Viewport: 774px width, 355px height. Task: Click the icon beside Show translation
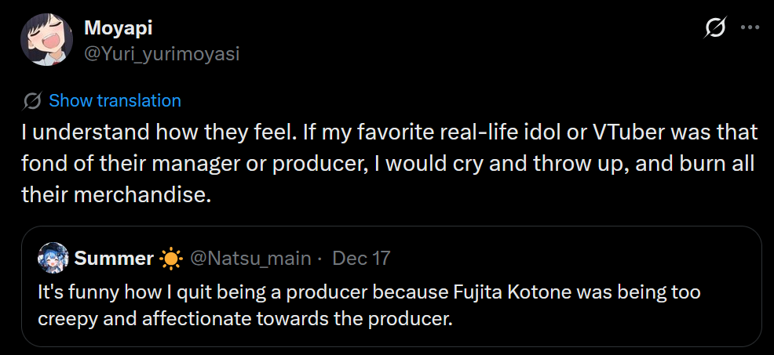click(x=33, y=101)
